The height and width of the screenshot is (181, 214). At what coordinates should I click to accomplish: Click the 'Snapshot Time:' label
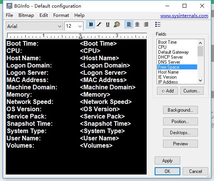click(30, 123)
